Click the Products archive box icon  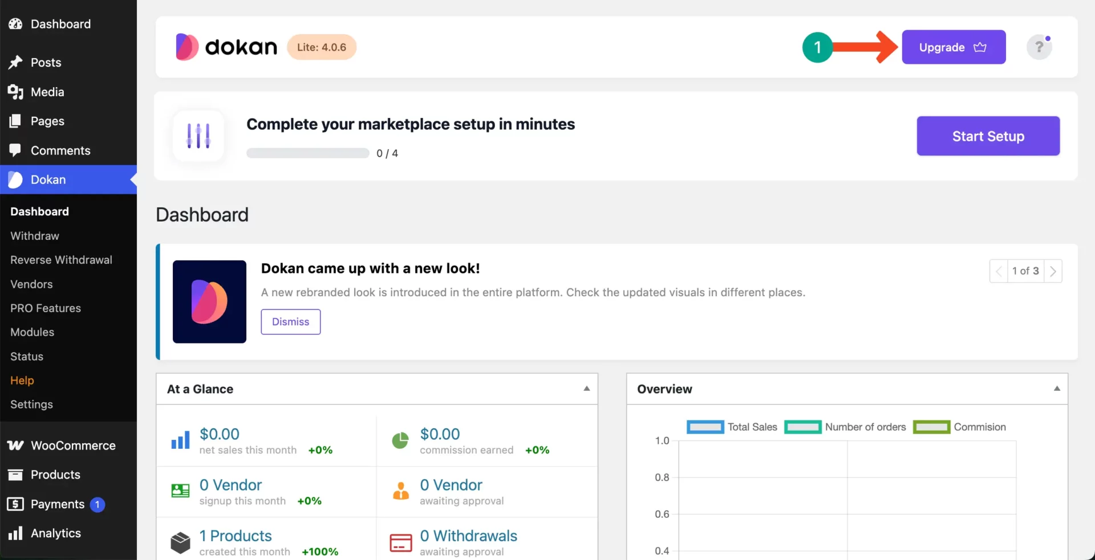tap(15, 475)
